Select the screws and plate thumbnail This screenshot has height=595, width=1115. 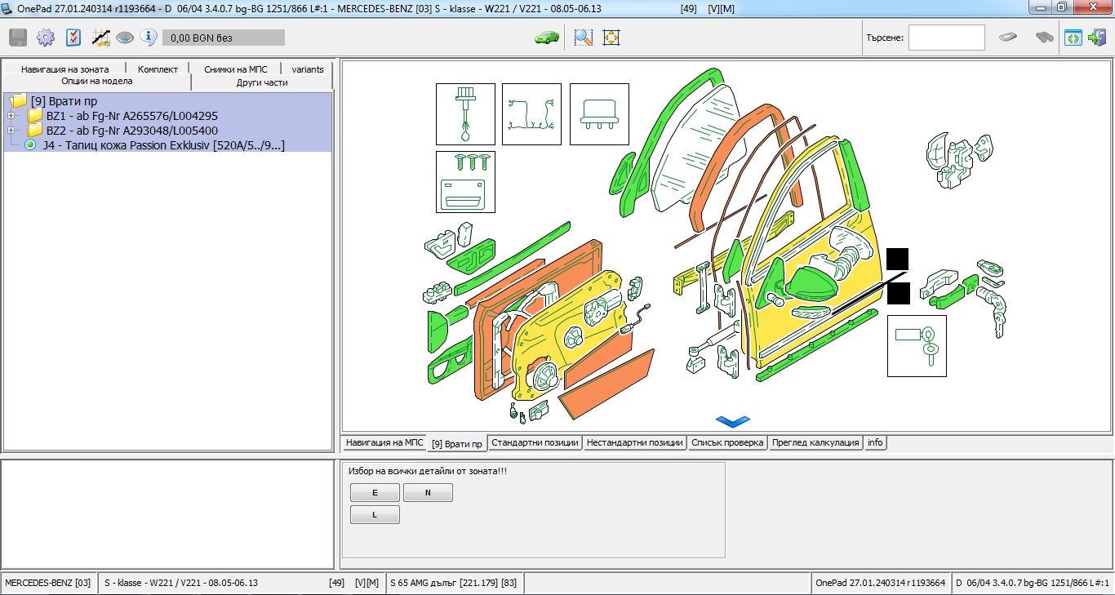pyautogui.click(x=465, y=182)
